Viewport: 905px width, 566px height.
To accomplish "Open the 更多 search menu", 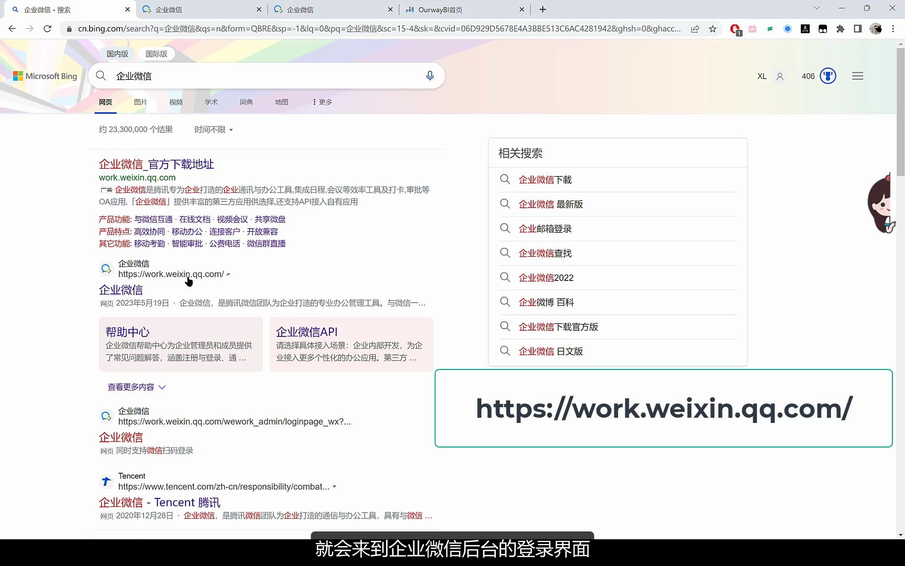I will (321, 102).
